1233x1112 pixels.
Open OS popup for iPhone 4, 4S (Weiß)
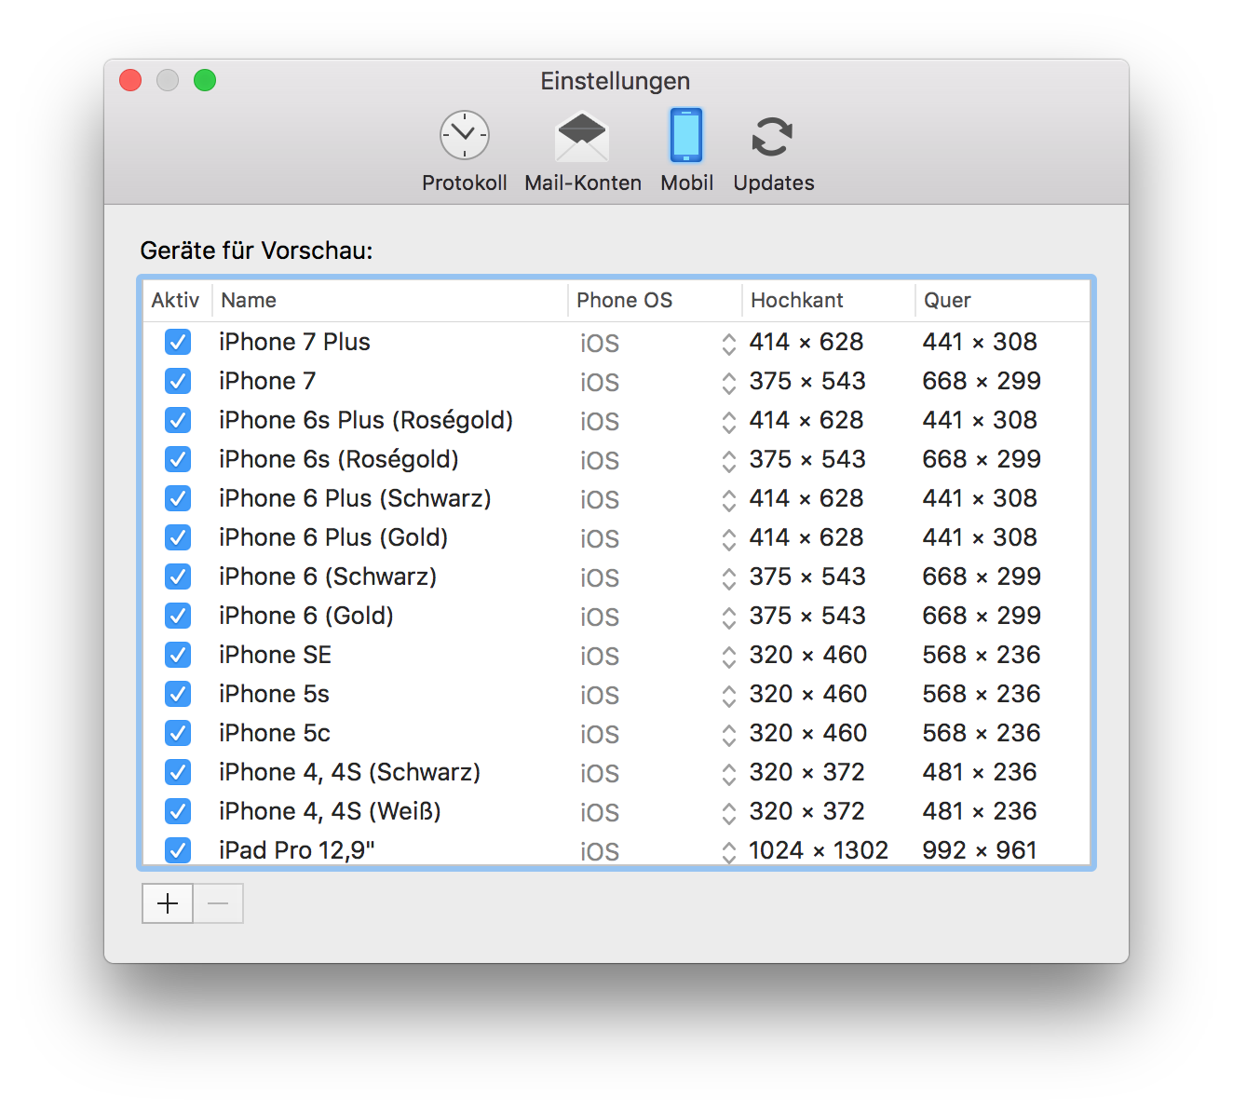point(657,812)
